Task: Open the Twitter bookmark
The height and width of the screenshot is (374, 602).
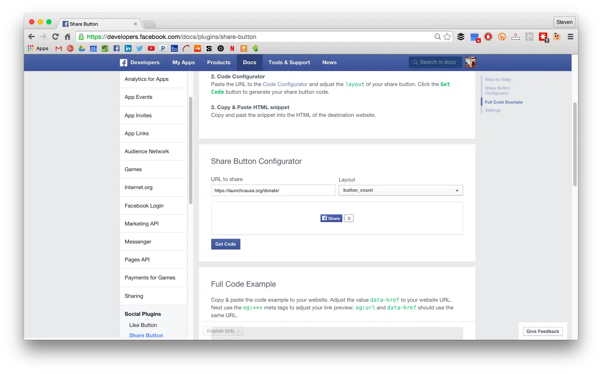Action: click(139, 48)
